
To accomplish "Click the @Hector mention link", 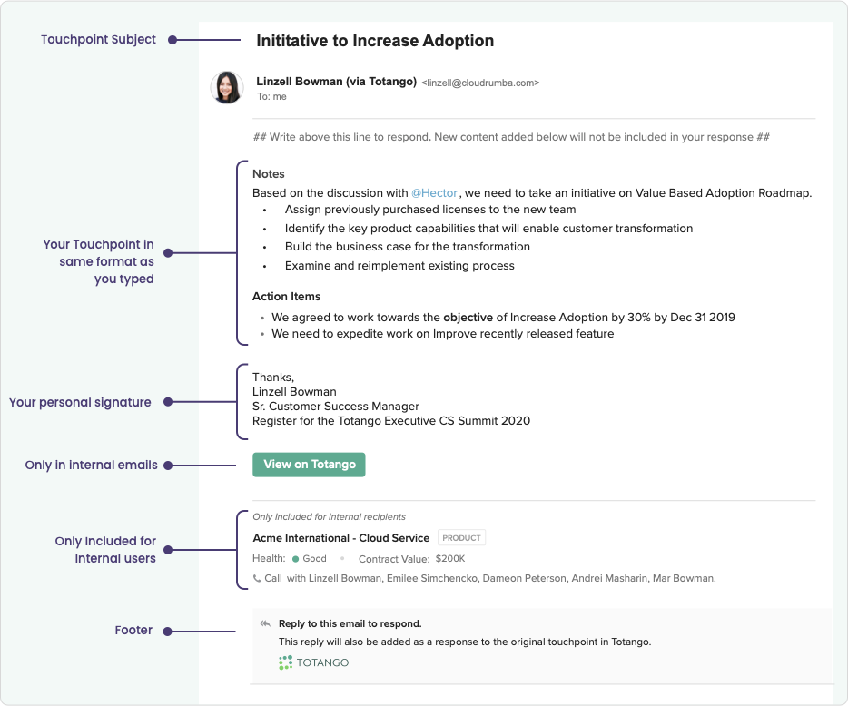I will click(434, 193).
